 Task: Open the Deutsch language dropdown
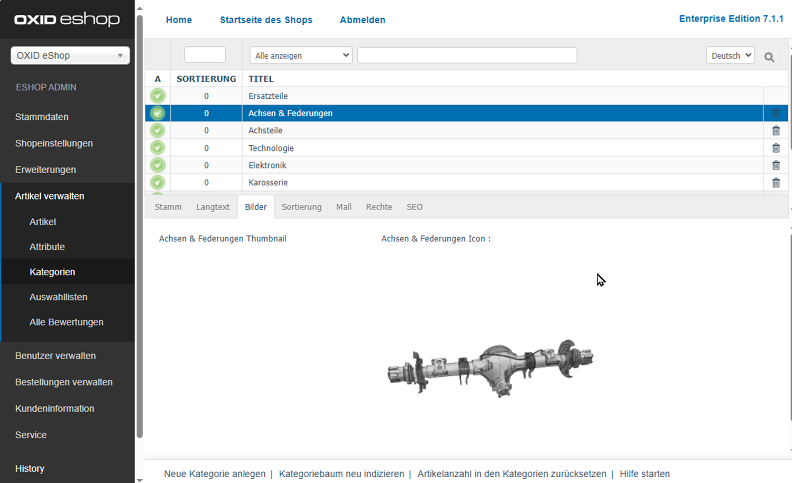coord(730,55)
